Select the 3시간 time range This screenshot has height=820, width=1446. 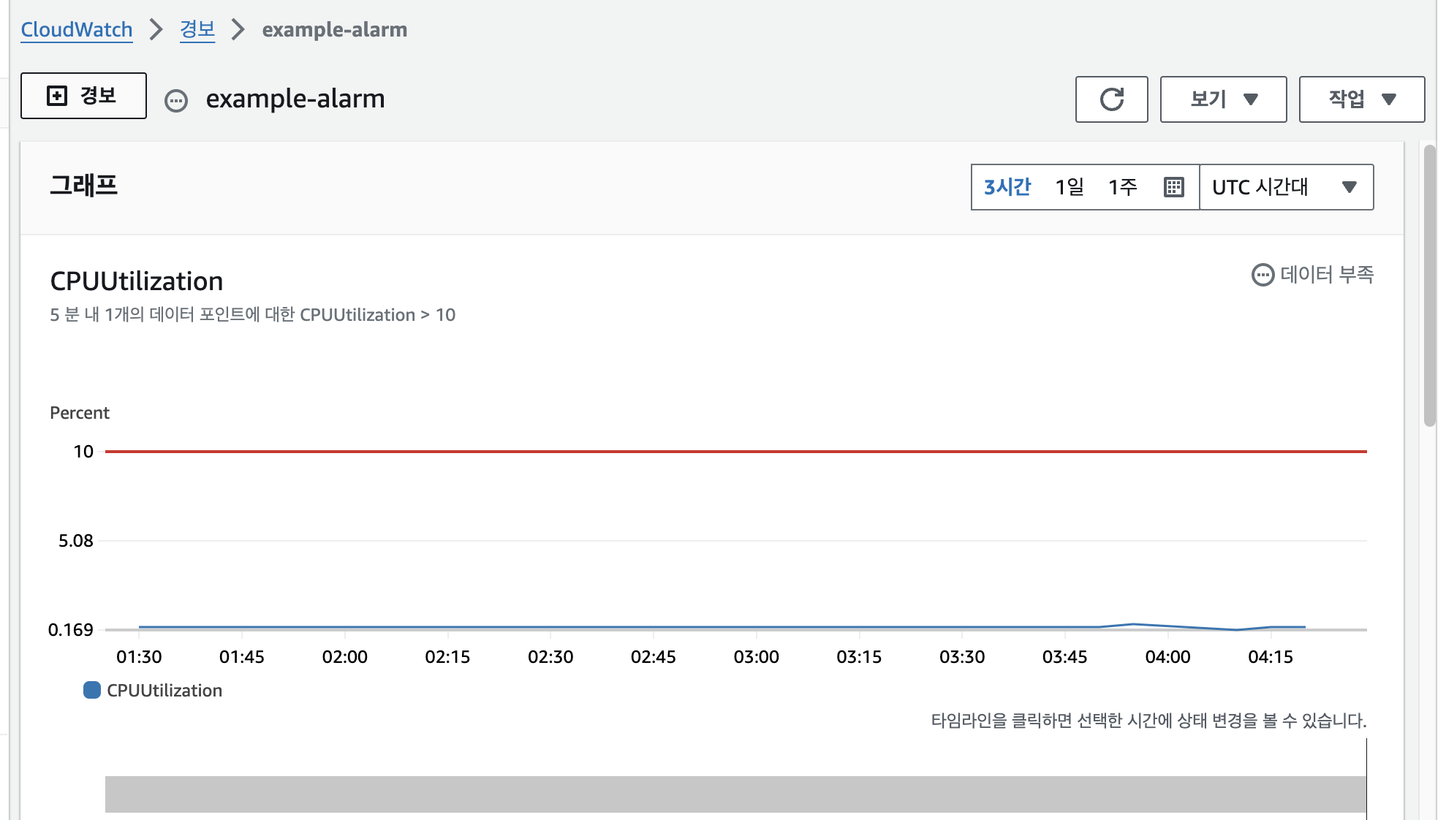(1007, 187)
